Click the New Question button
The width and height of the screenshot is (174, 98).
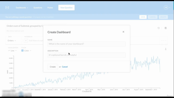(x=66, y=8)
